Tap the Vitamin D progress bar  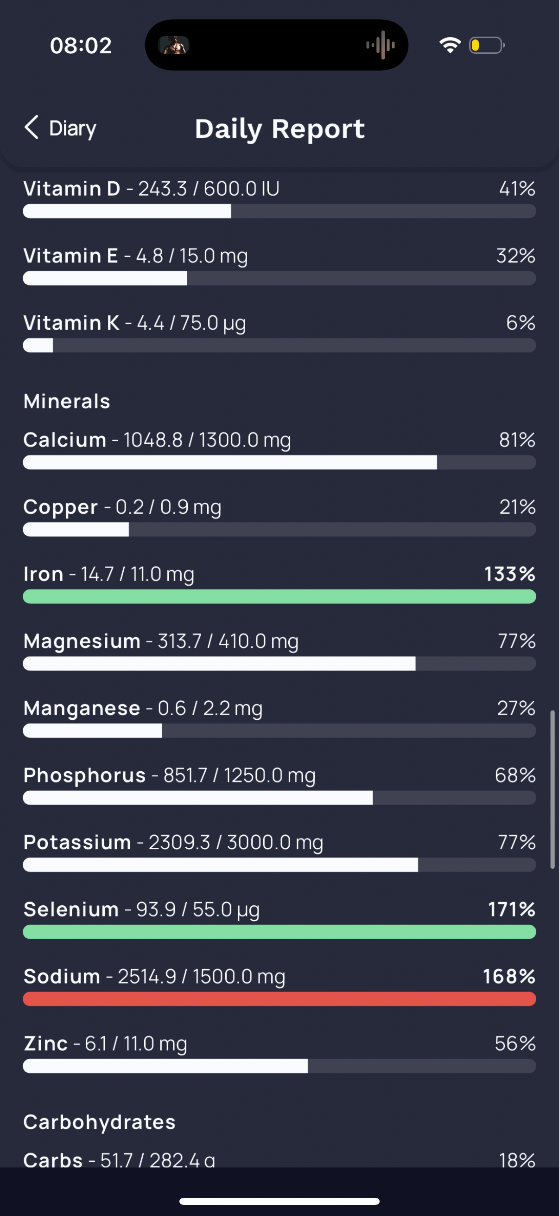pyautogui.click(x=279, y=211)
